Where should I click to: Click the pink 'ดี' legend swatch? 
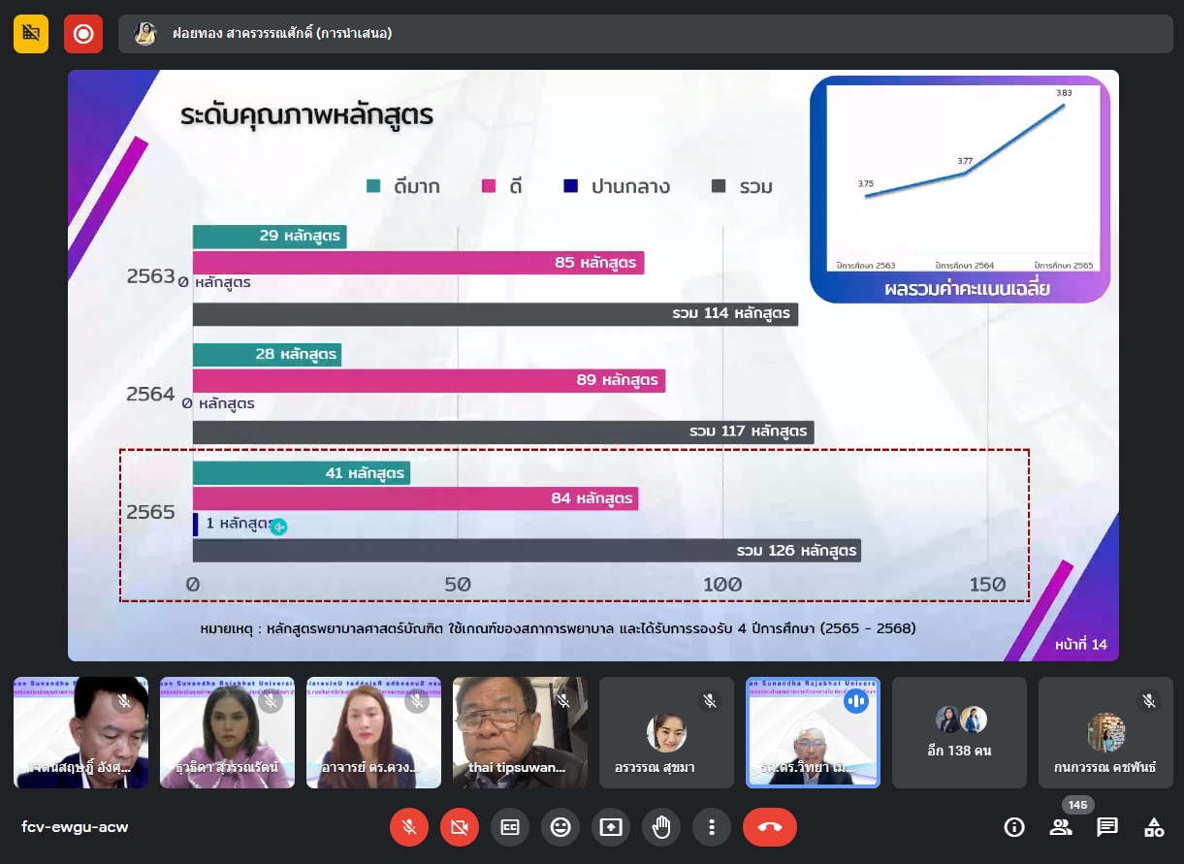[x=490, y=186]
